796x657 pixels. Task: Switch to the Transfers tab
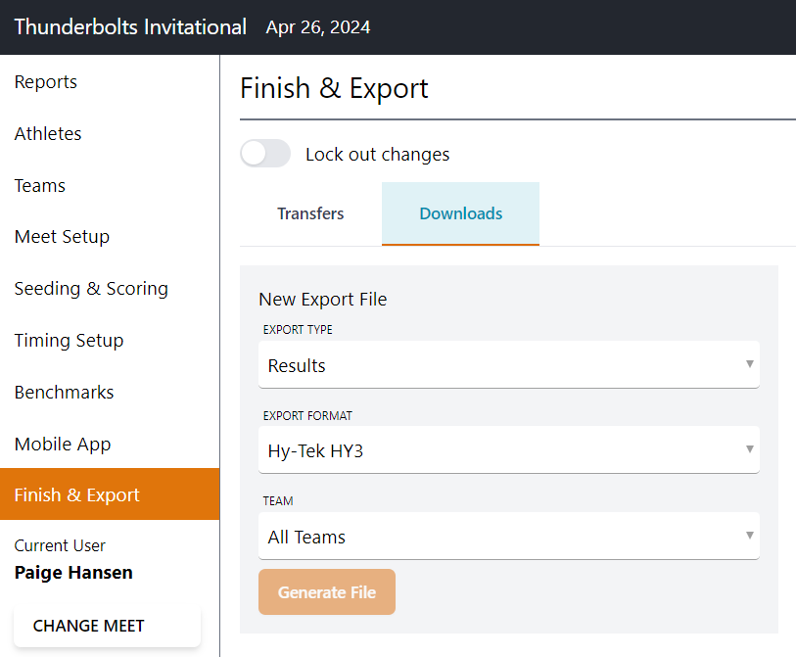click(310, 213)
